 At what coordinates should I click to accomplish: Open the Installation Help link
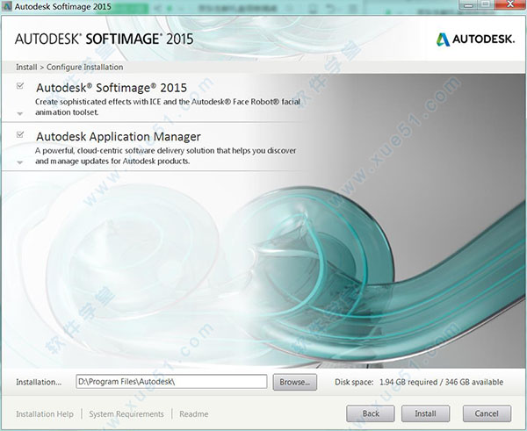[x=45, y=414]
